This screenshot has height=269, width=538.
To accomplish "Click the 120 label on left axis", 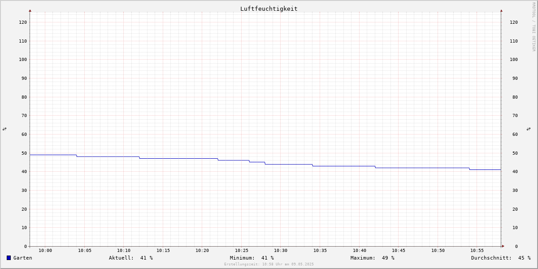I will 23,22.
